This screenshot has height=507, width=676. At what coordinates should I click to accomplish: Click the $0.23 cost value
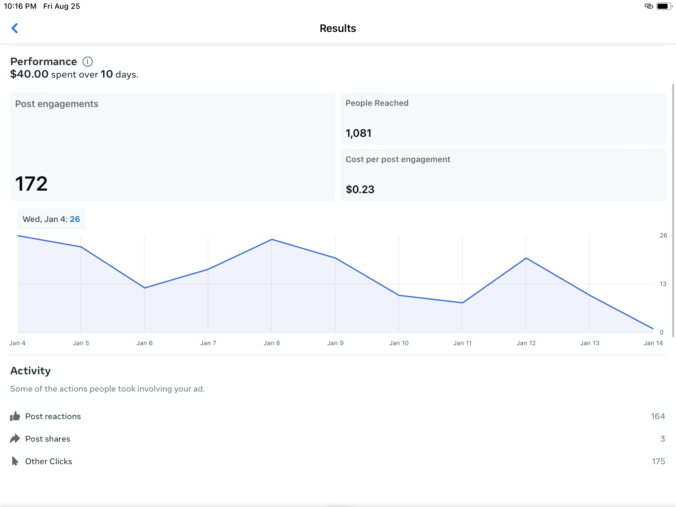click(360, 189)
